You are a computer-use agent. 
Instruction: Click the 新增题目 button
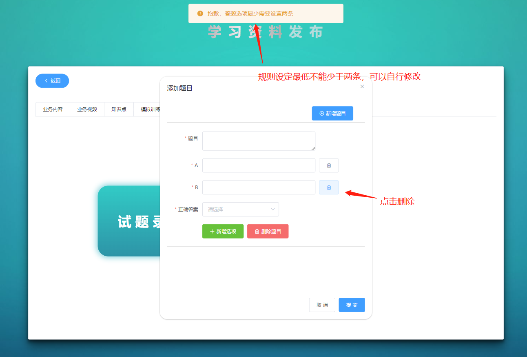pyautogui.click(x=332, y=114)
